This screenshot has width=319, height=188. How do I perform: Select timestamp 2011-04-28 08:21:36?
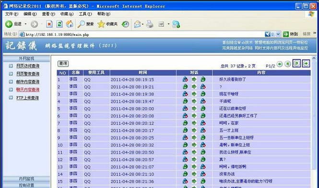(132, 181)
